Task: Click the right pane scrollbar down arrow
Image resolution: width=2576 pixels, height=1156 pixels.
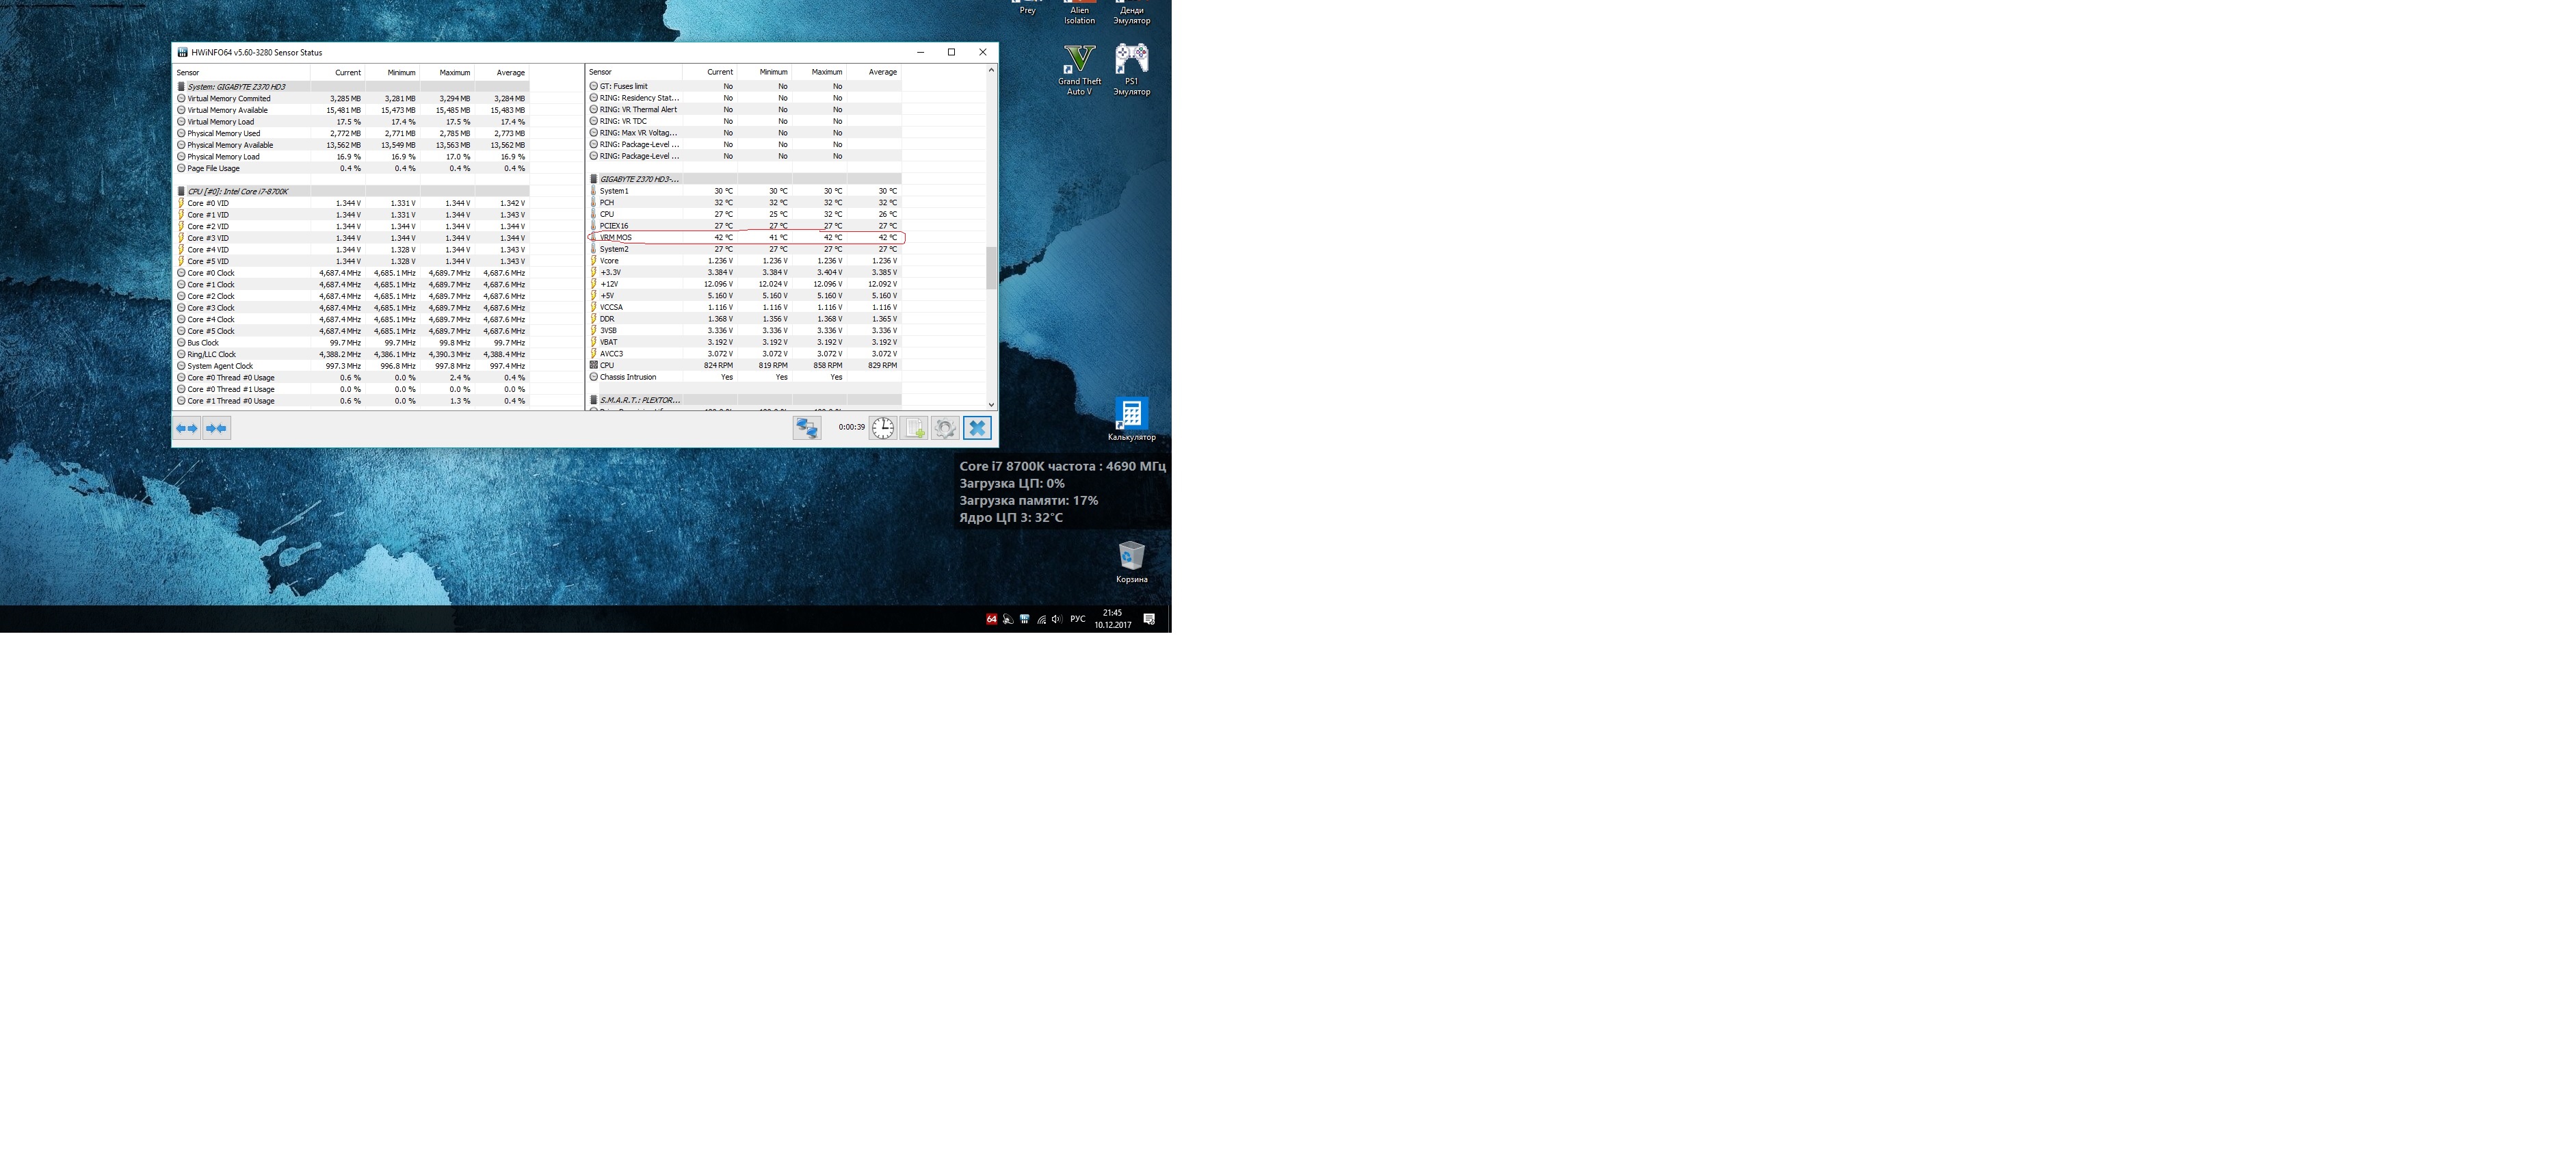Action: (x=991, y=405)
